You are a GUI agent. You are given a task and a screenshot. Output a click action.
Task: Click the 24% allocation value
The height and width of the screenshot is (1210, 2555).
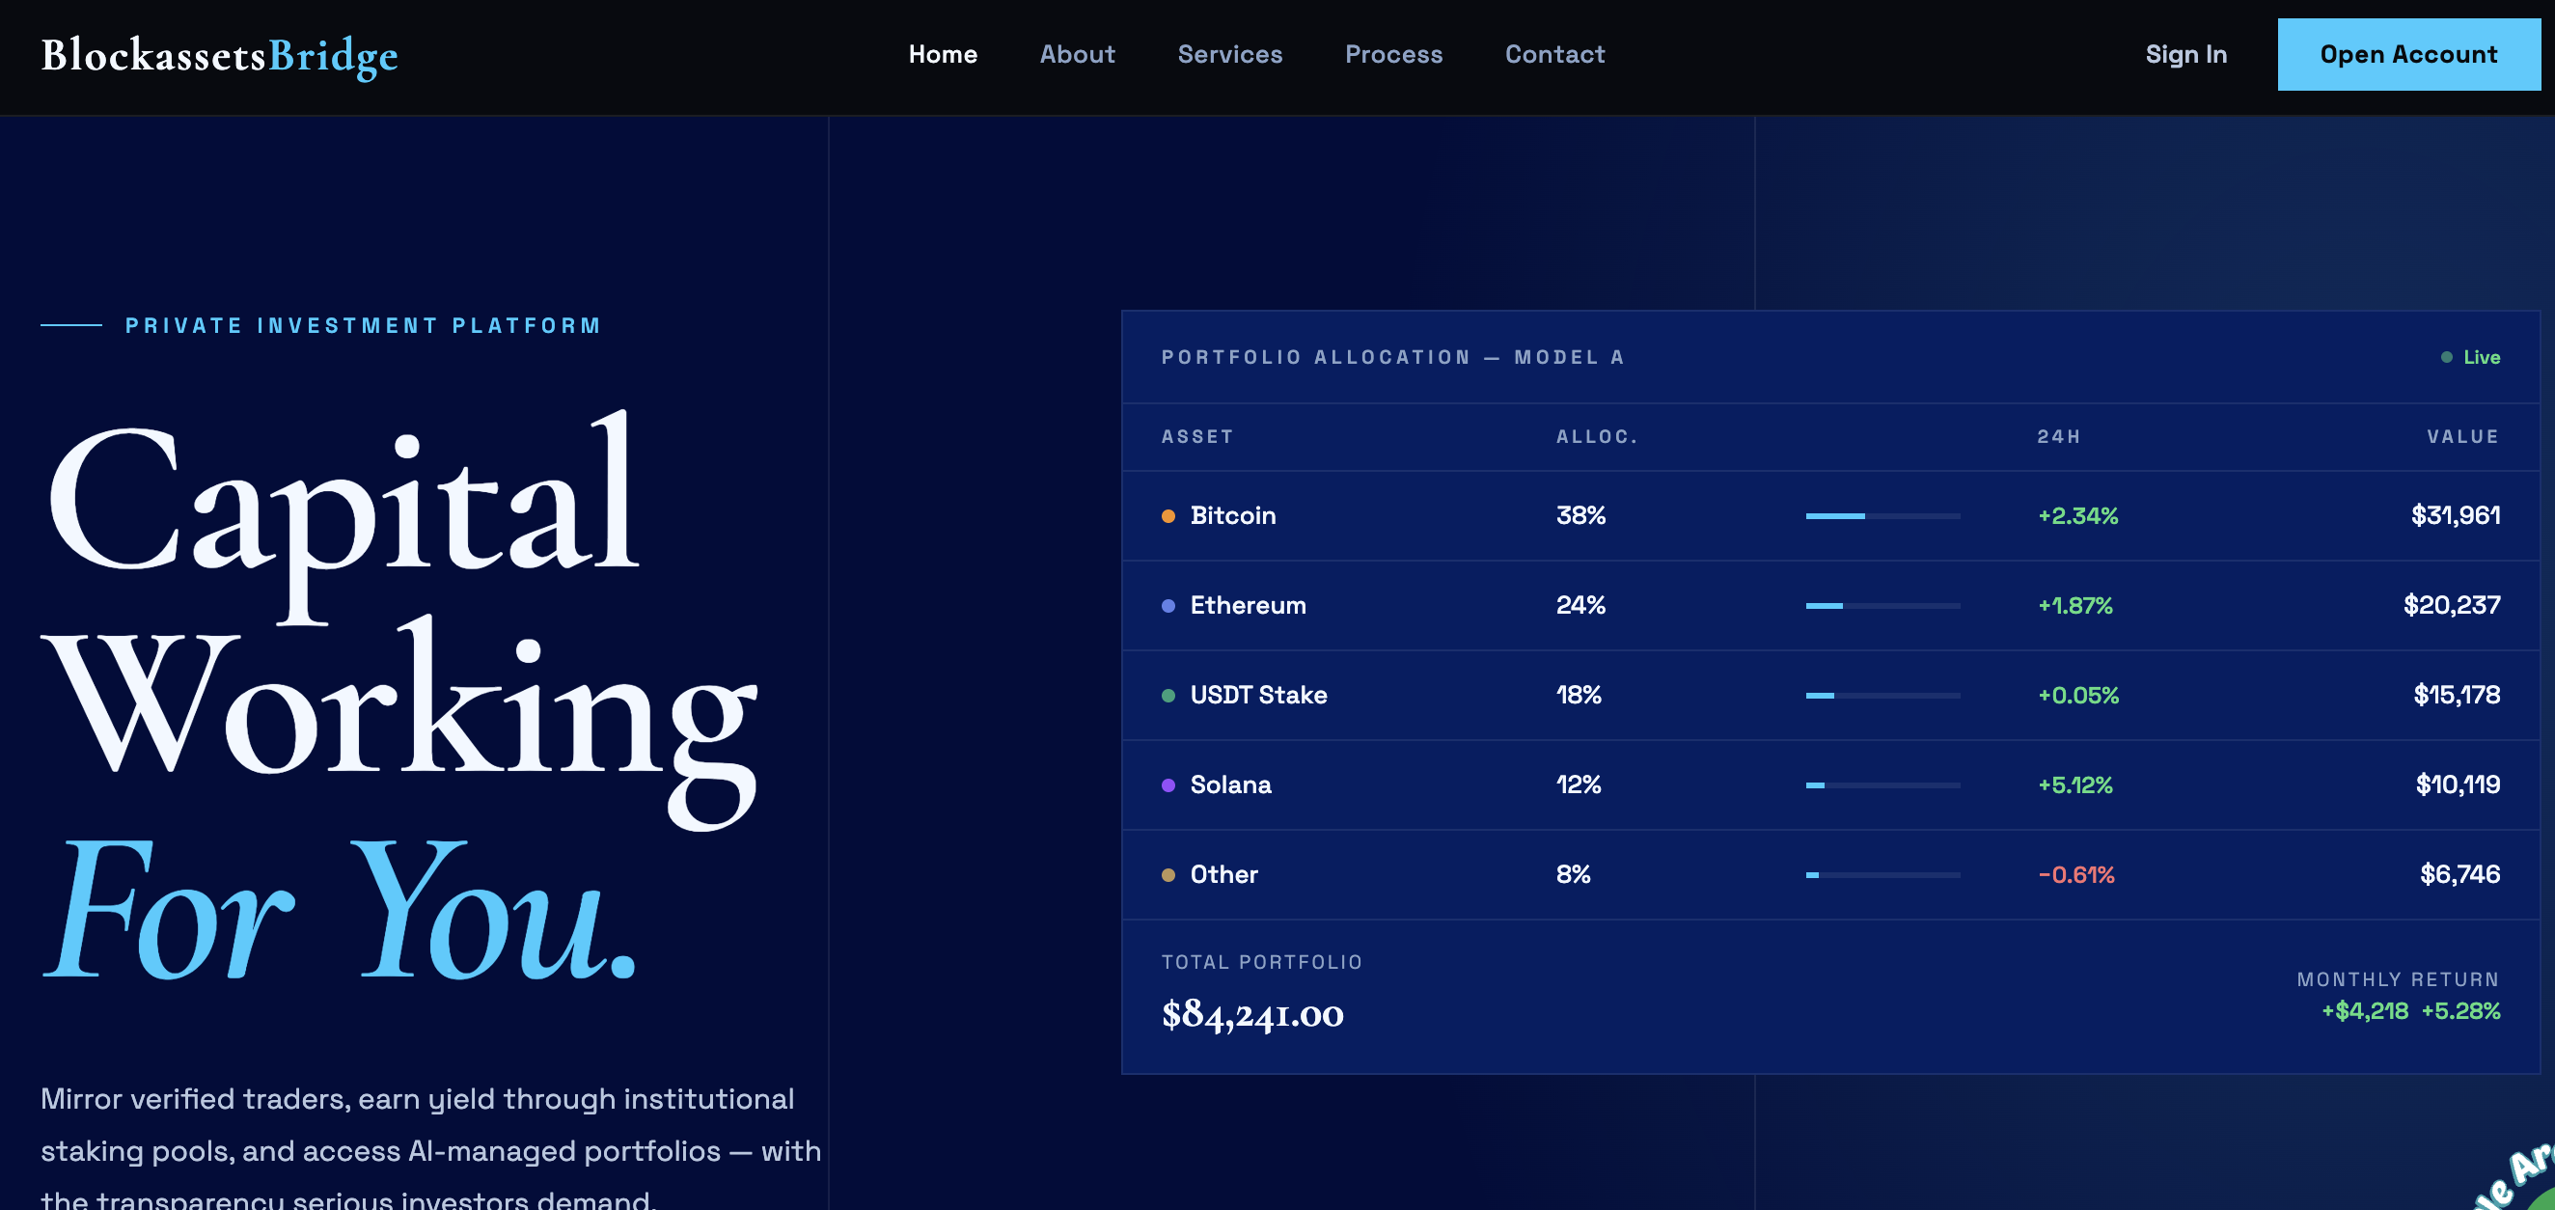click(1581, 606)
